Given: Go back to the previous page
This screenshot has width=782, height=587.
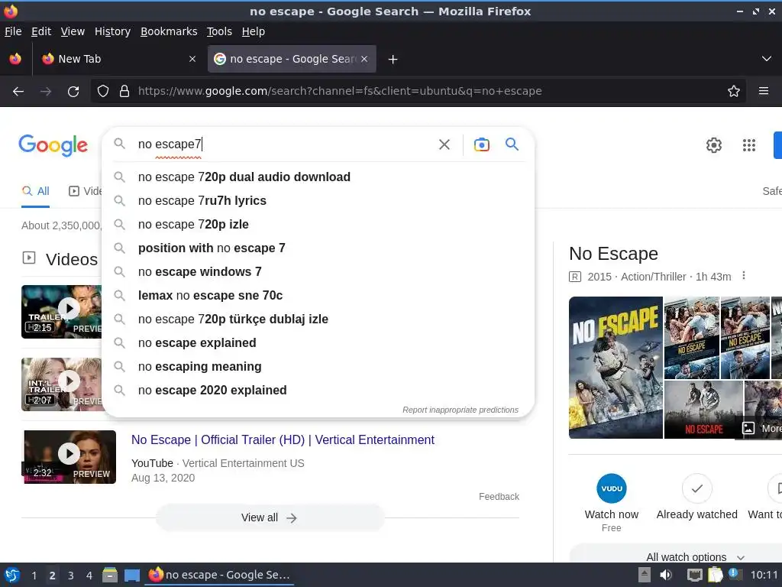Looking at the screenshot, I should pyautogui.click(x=18, y=92).
